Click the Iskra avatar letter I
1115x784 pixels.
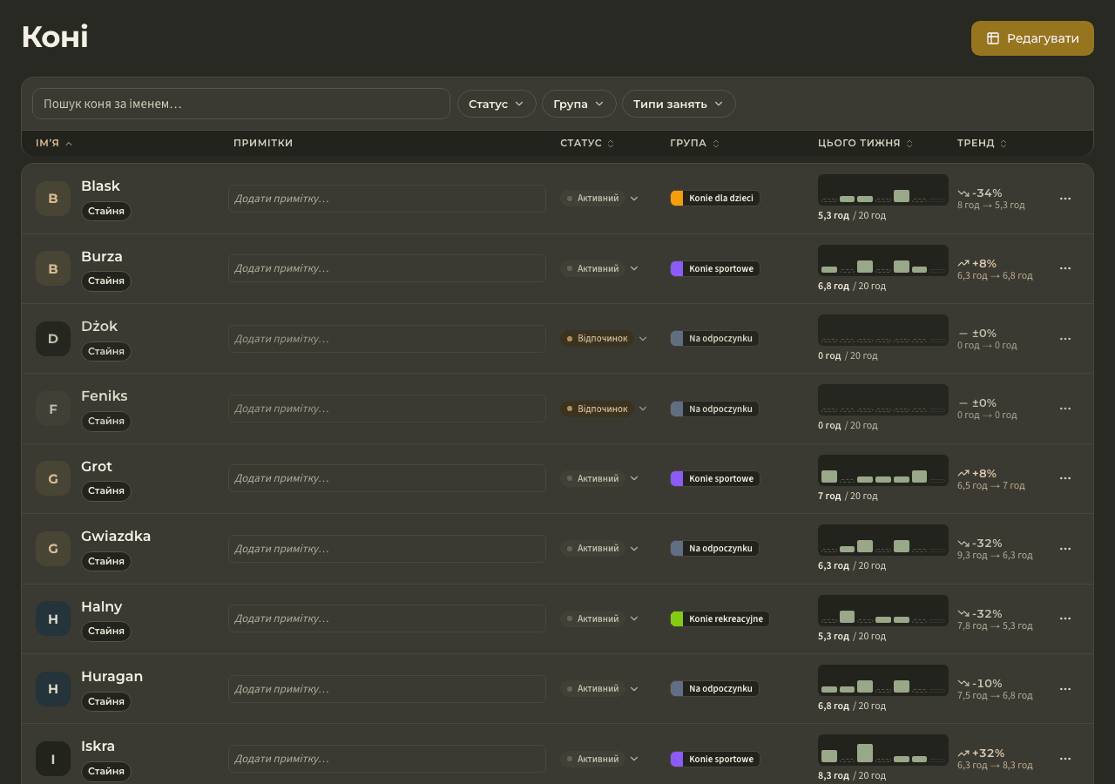click(x=53, y=759)
